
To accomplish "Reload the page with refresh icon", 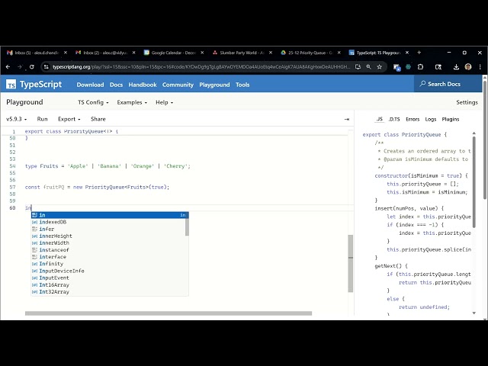I will pos(32,67).
